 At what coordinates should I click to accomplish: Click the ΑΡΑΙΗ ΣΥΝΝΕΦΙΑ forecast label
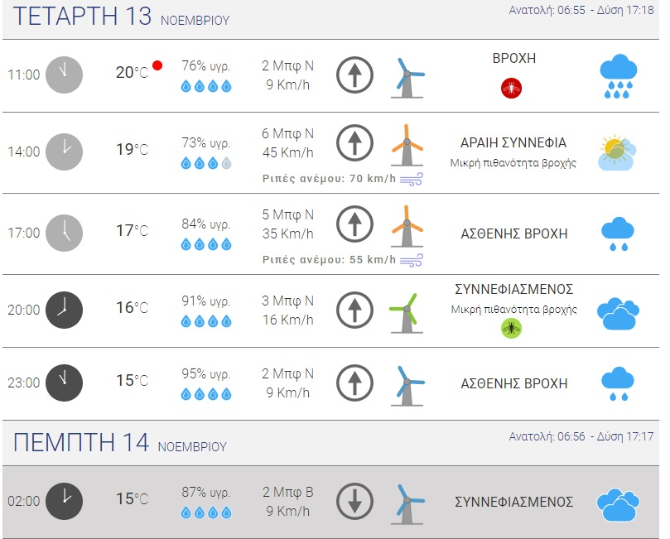(x=513, y=142)
